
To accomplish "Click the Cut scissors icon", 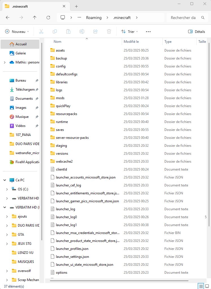I will [x=41, y=31].
